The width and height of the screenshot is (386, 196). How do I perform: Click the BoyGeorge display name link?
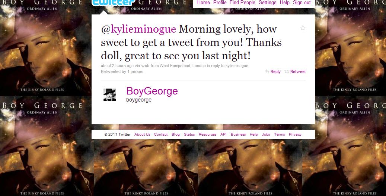[152, 91]
